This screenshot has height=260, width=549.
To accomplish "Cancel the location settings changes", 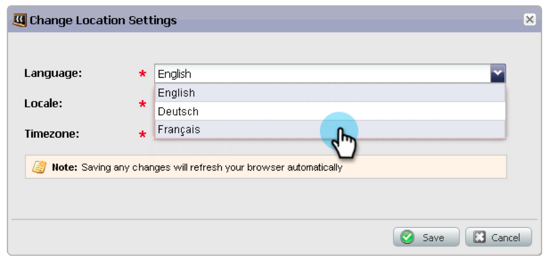I will (x=498, y=237).
